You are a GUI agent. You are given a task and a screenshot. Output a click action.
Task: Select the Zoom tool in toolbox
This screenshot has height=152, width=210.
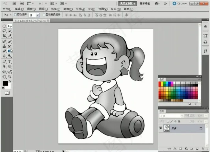pyautogui.click(x=10, y=77)
